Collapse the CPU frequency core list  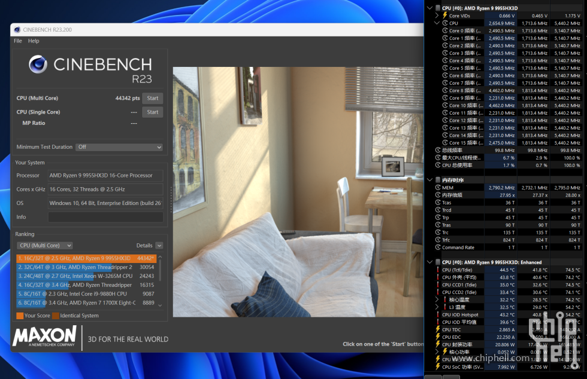pos(437,23)
